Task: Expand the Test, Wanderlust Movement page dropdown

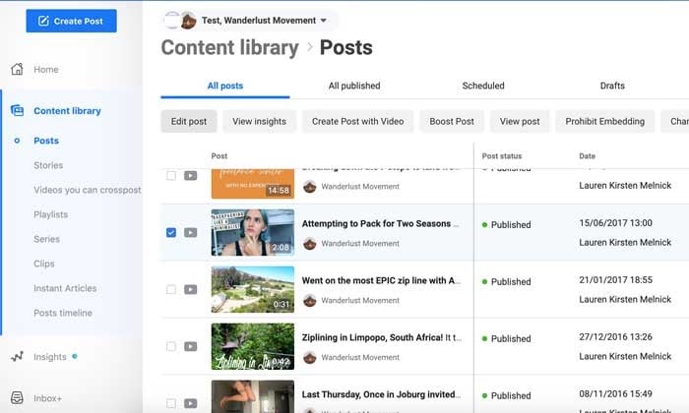Action: pos(324,21)
